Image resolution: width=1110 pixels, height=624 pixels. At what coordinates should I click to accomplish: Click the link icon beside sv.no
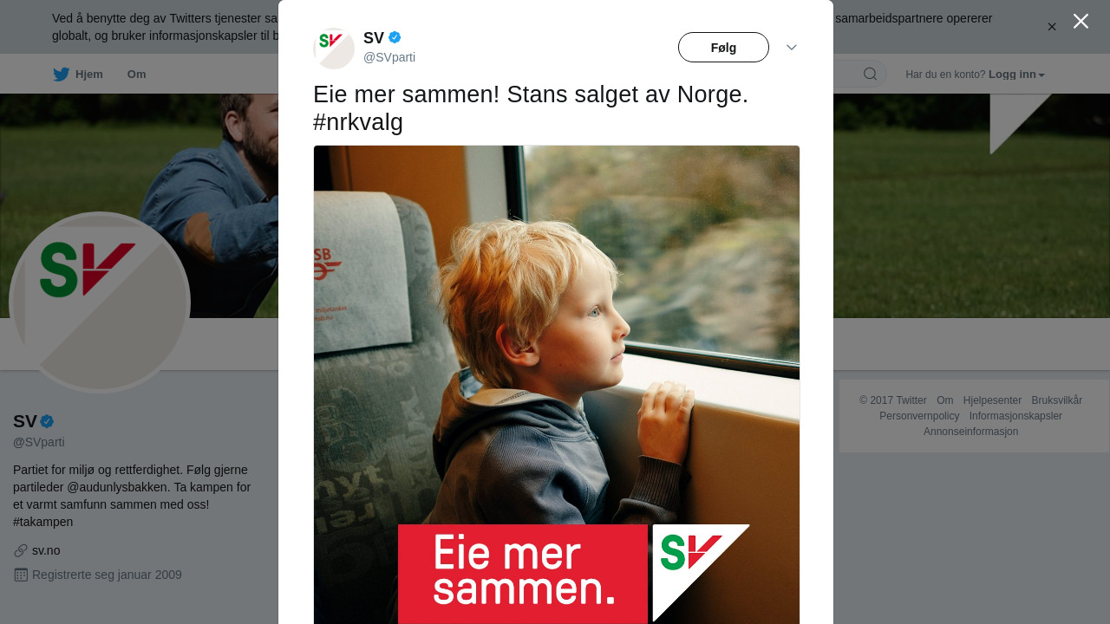(21, 550)
